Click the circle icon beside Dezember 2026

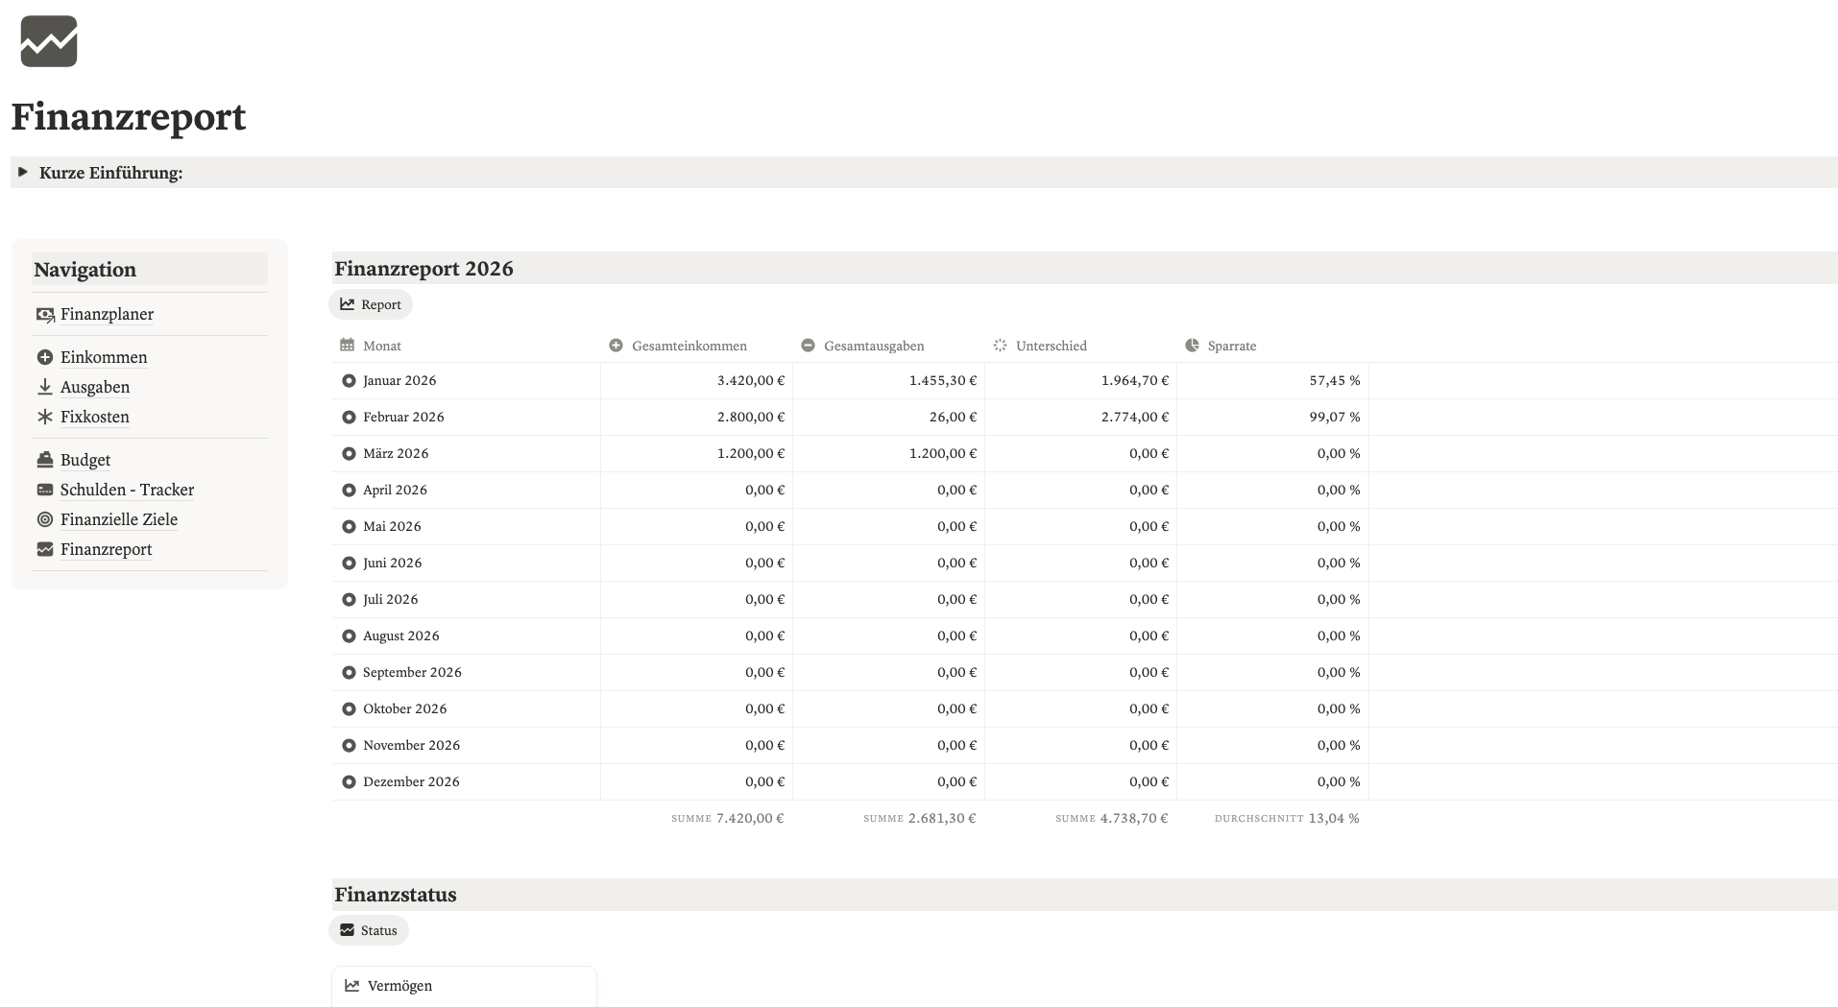(349, 782)
